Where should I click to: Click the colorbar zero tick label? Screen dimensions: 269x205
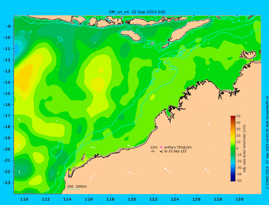237,148
